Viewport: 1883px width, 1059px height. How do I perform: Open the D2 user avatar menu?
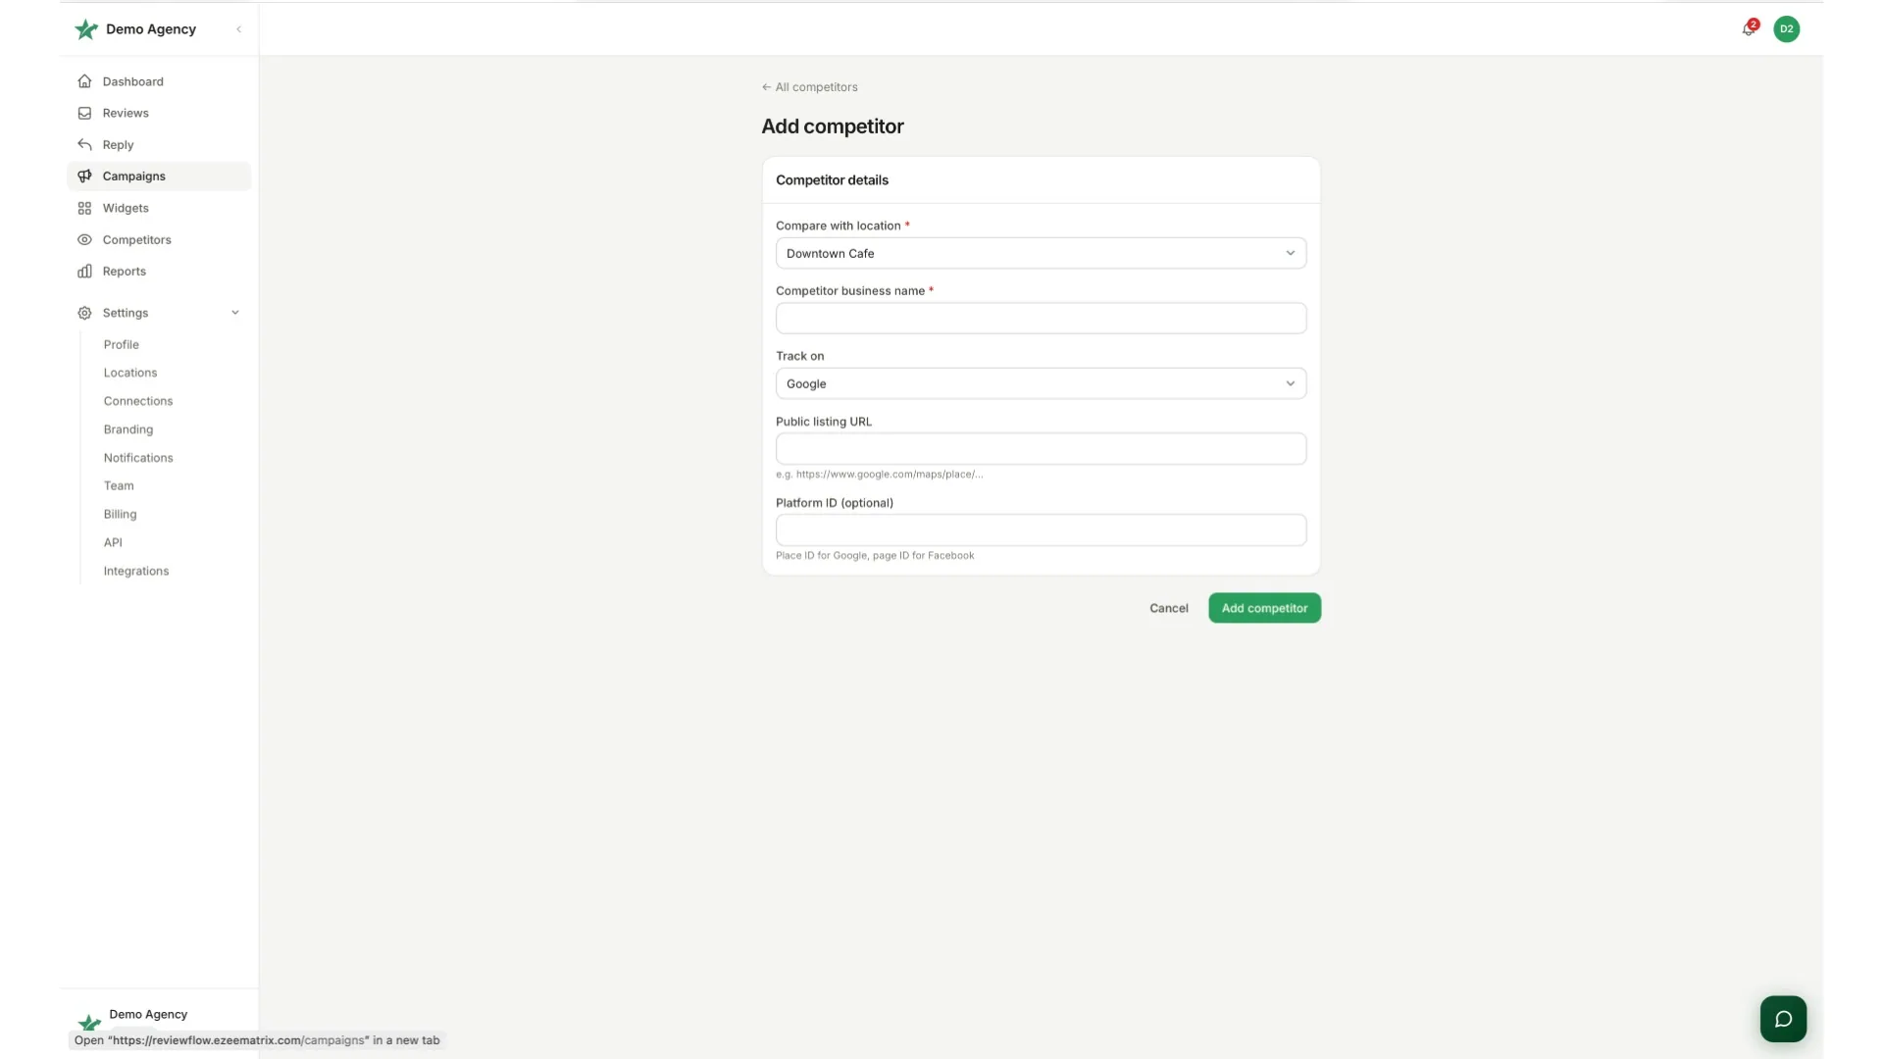tap(1787, 28)
